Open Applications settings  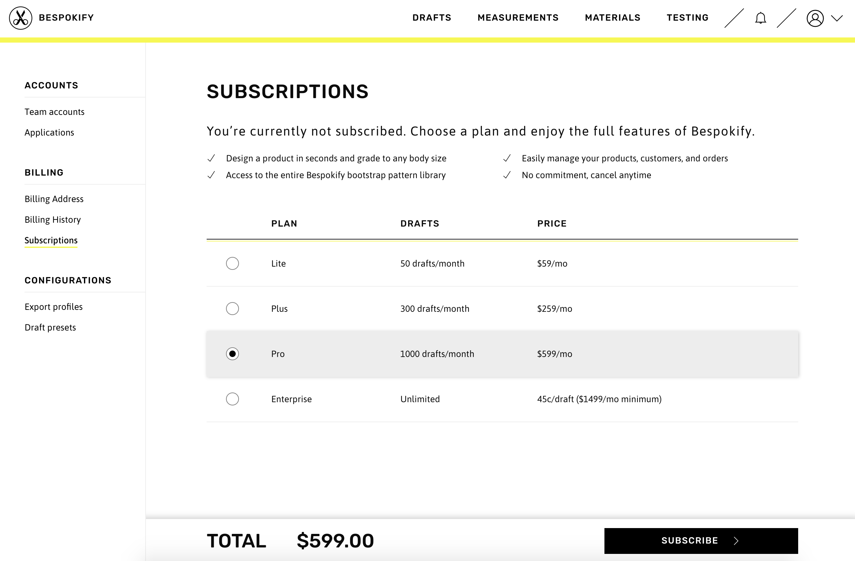49,132
